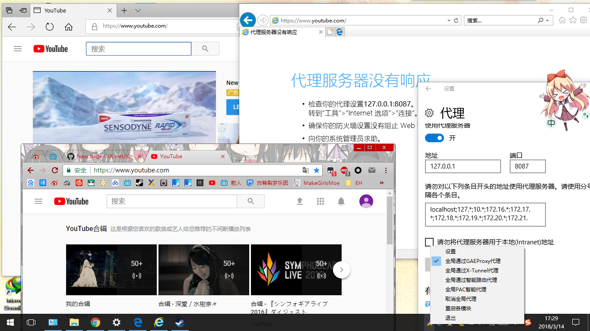Open the Internet Explorer home page icon
This screenshot has height=331, width=590.
click(x=562, y=20)
